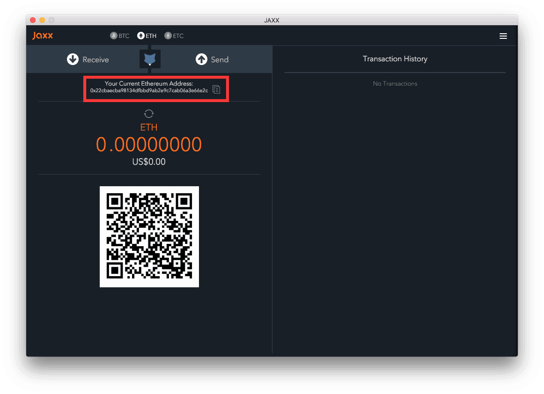Click the Receive label
This screenshot has height=394, width=544.
tap(96, 59)
